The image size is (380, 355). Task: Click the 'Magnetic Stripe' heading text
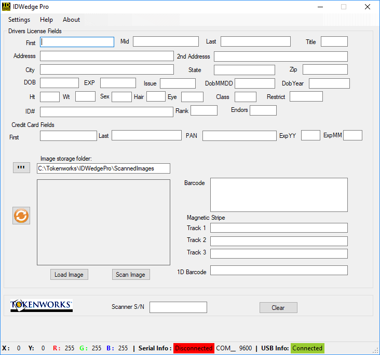[206, 218]
